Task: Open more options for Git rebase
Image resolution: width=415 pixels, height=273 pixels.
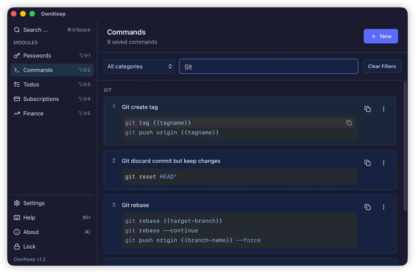Action: tap(383, 207)
